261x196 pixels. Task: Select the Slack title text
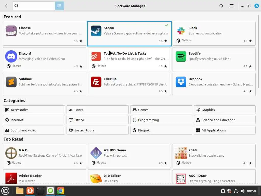pos(193,28)
